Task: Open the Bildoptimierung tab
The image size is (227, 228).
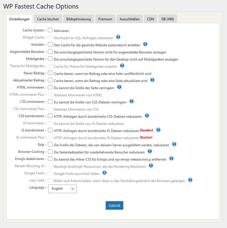Action: point(79,19)
